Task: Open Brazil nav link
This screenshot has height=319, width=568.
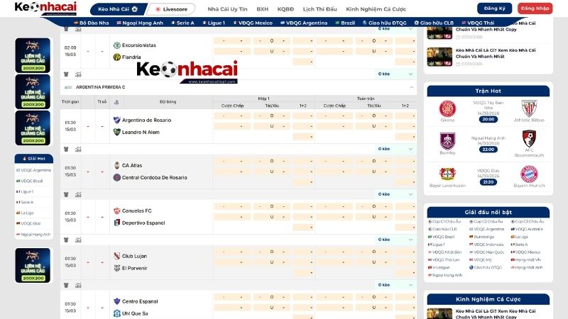Action: [345, 23]
